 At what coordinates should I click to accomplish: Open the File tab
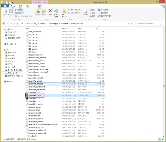click(5, 6)
